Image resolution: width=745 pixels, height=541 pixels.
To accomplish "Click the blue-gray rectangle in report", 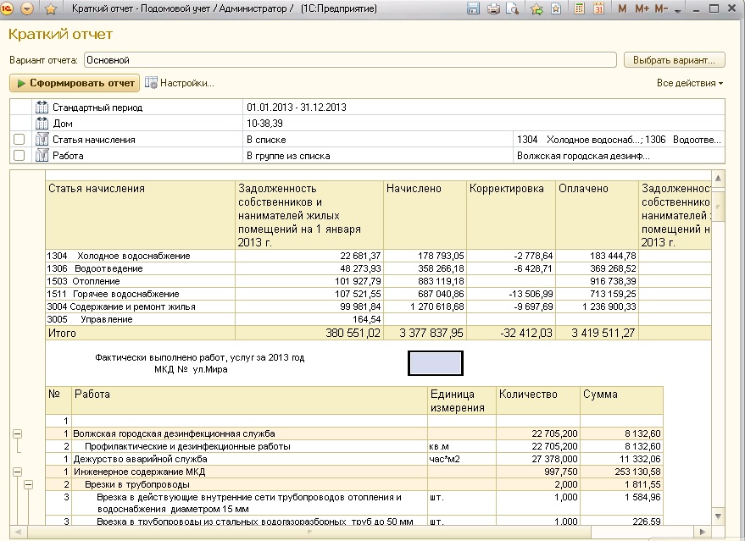I will (x=435, y=363).
